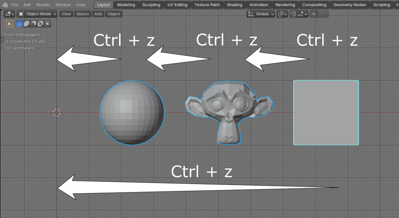Switch to the Shading workspace tab
The height and width of the screenshot is (218, 399).
coord(234,5)
